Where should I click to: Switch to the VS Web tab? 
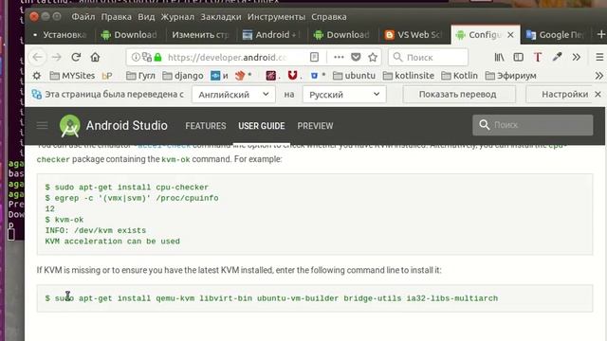414,35
